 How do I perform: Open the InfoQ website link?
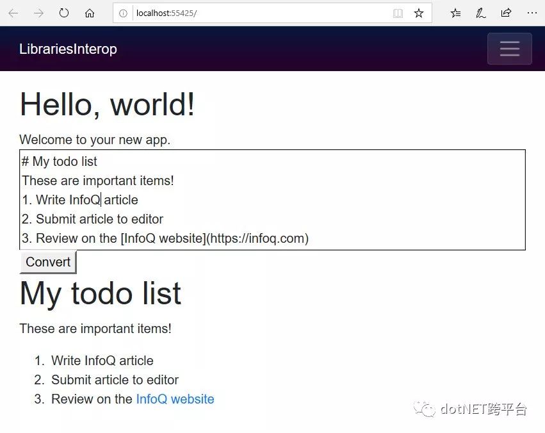tap(175, 399)
